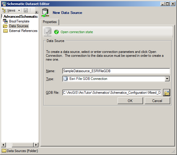Click the Type: field label
This screenshot has height=155, width=177.
[x=50, y=79]
